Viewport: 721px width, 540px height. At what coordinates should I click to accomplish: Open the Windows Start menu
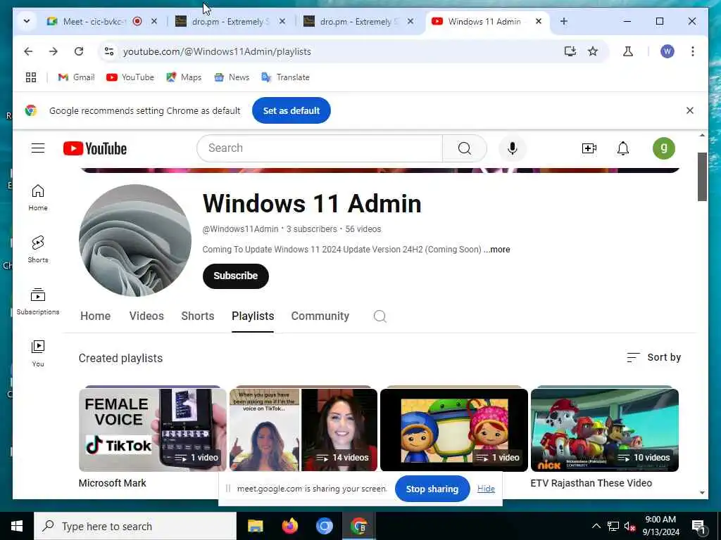pyautogui.click(x=17, y=526)
